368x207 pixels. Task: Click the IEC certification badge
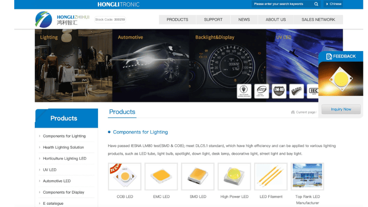(x=313, y=91)
